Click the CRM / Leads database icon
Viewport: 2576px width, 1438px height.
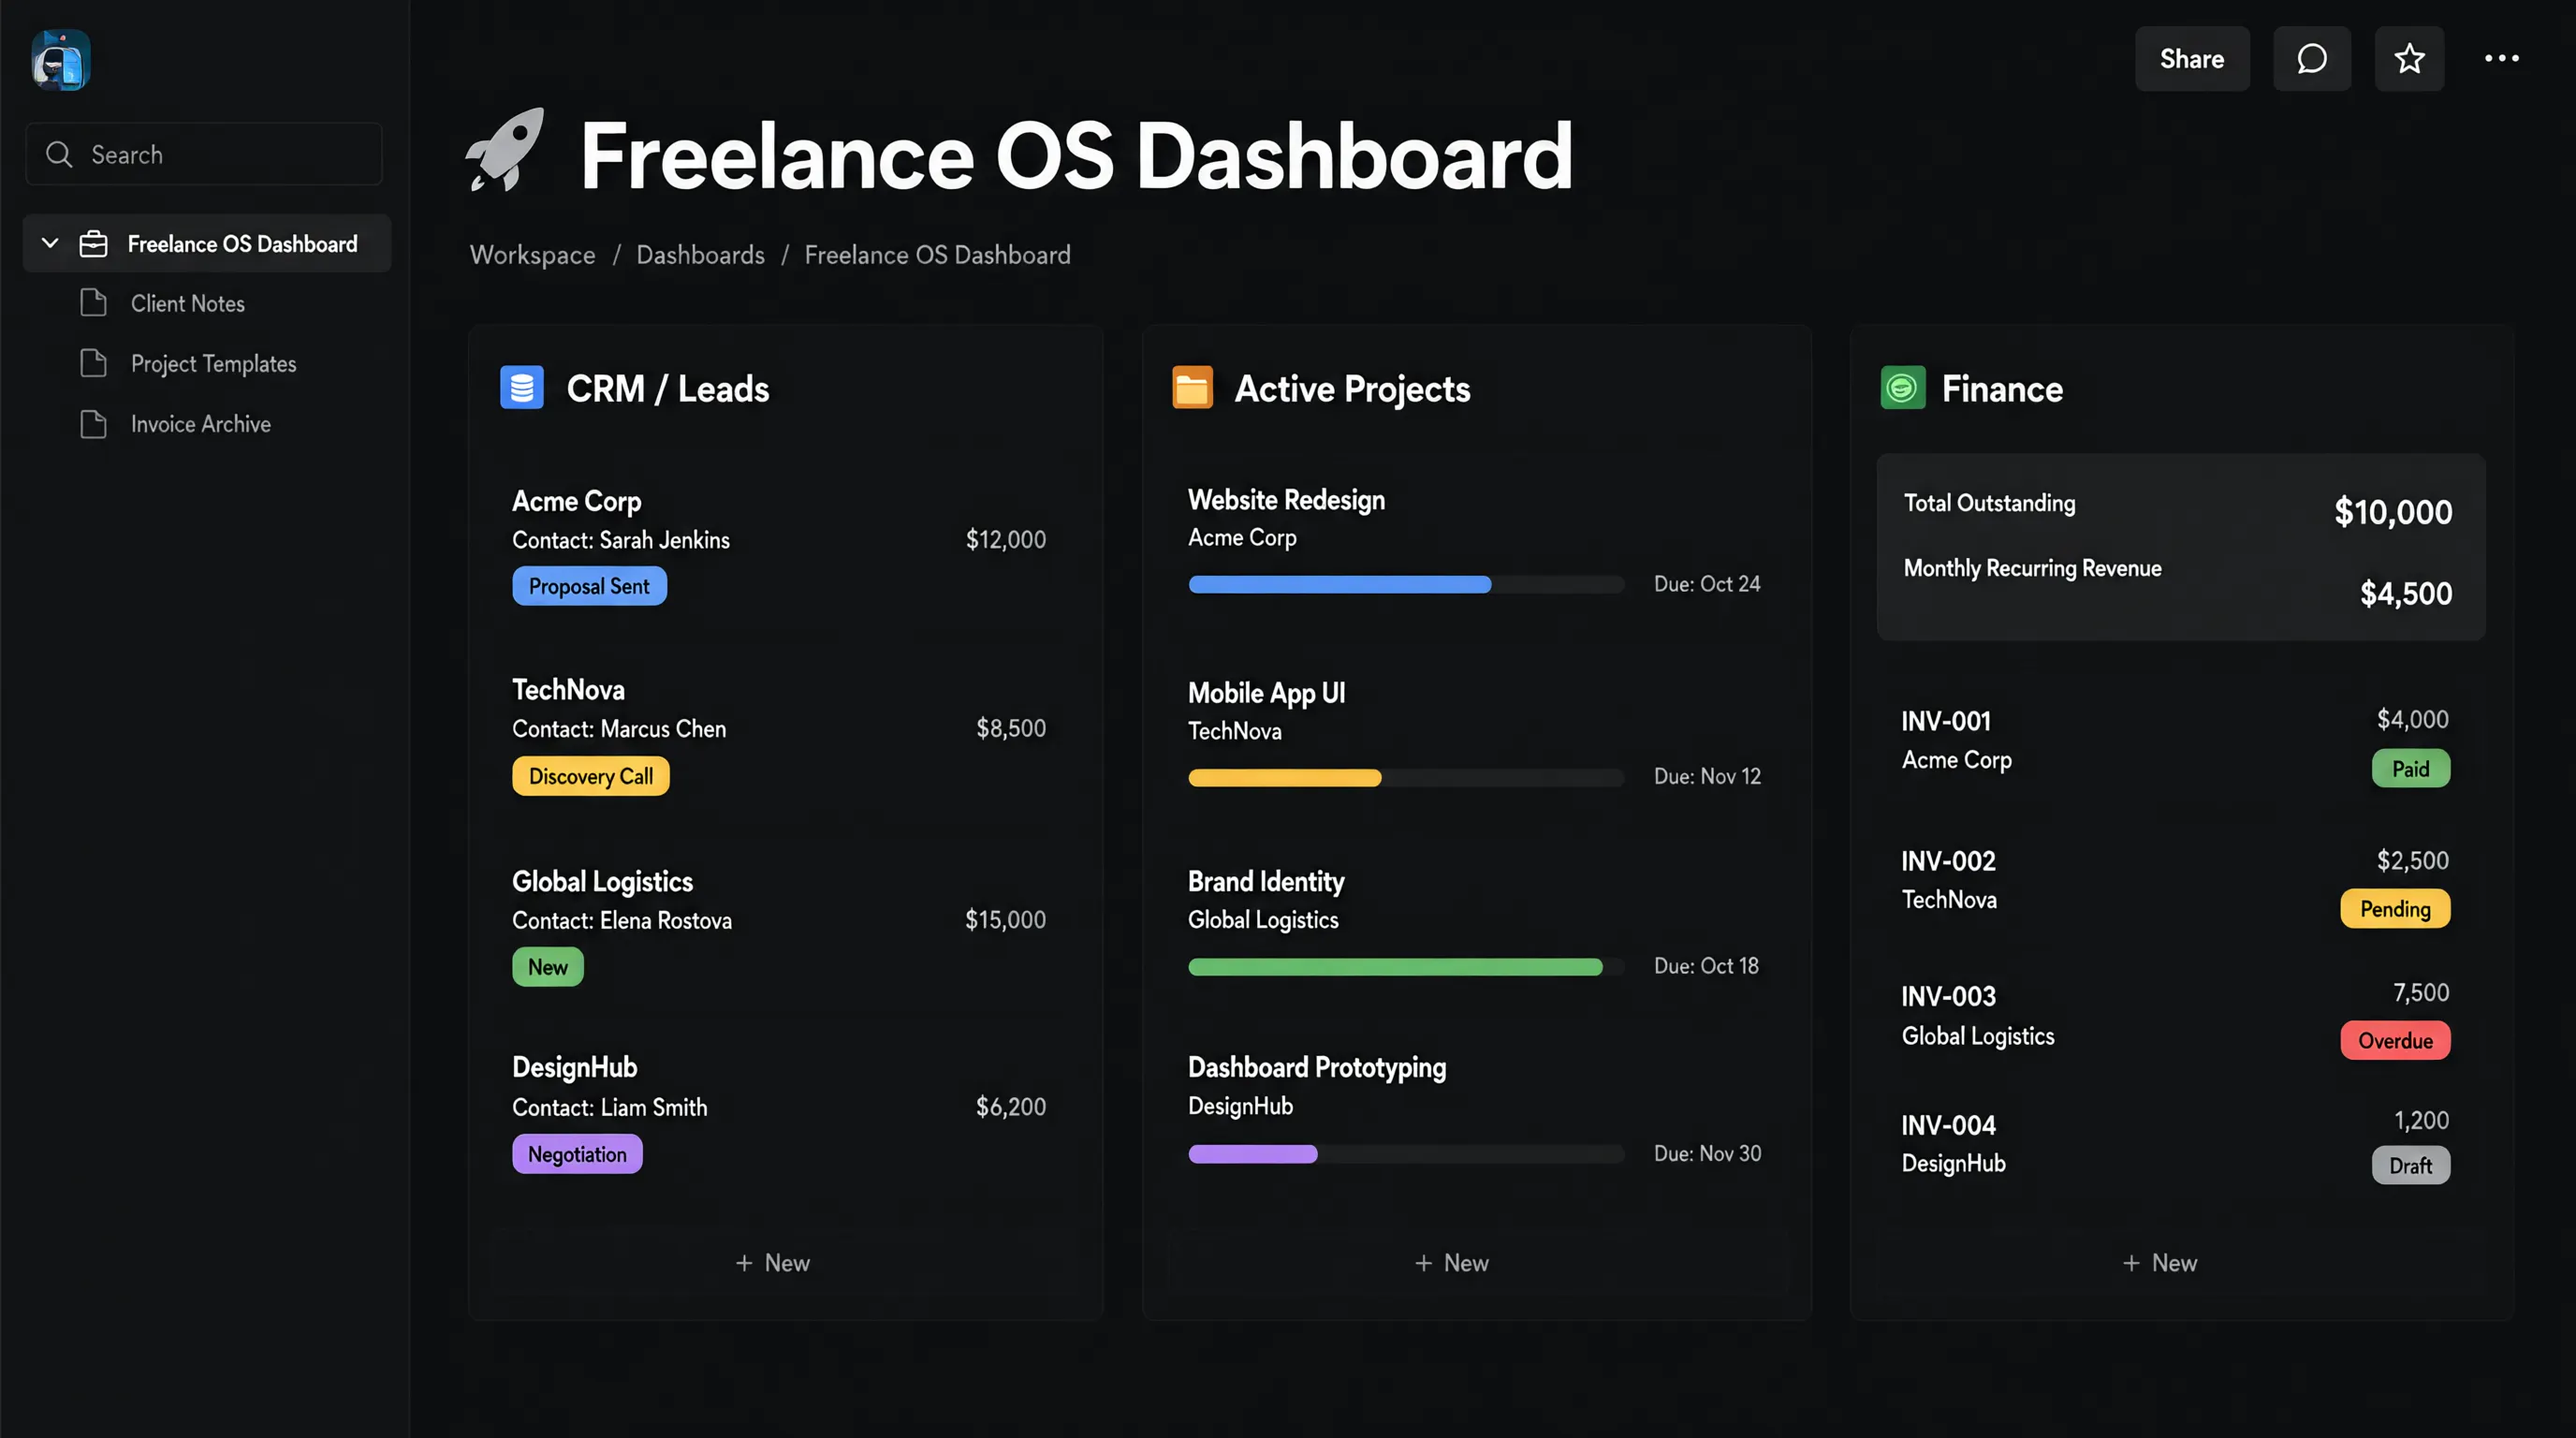pyautogui.click(x=522, y=388)
